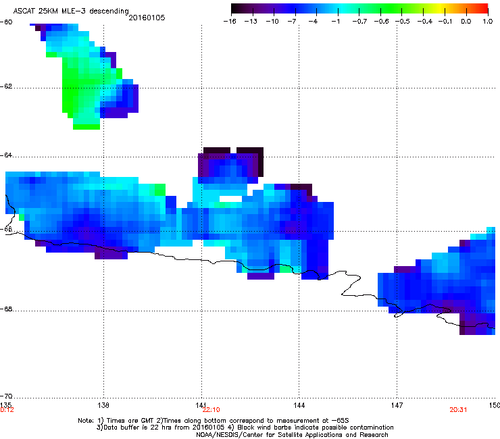The width and height of the screenshot is (500, 439).
Task: Click the note line about data buffer 22 hrs
Action: coord(245,428)
